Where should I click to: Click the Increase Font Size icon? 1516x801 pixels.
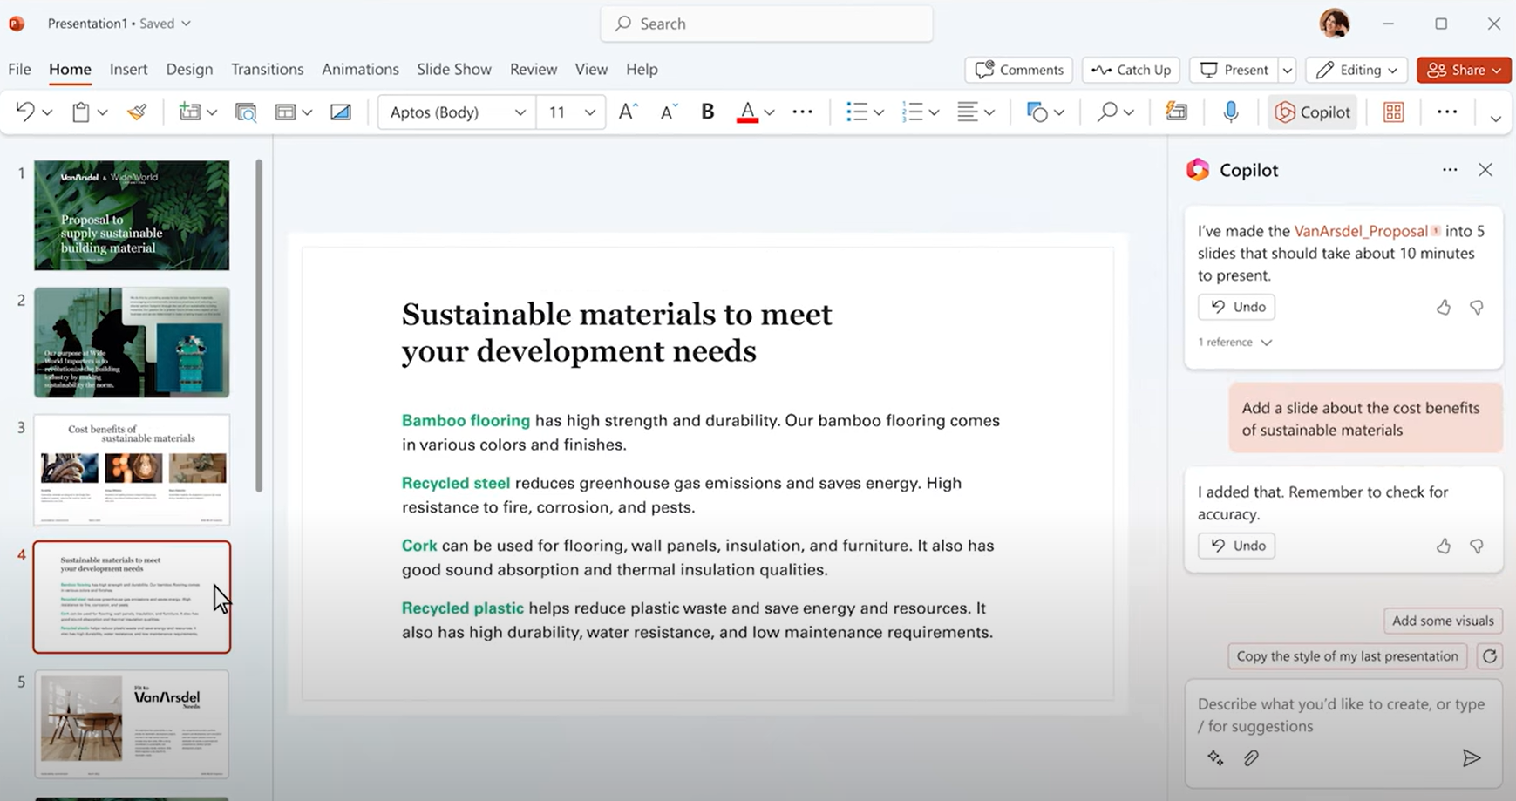(x=628, y=112)
